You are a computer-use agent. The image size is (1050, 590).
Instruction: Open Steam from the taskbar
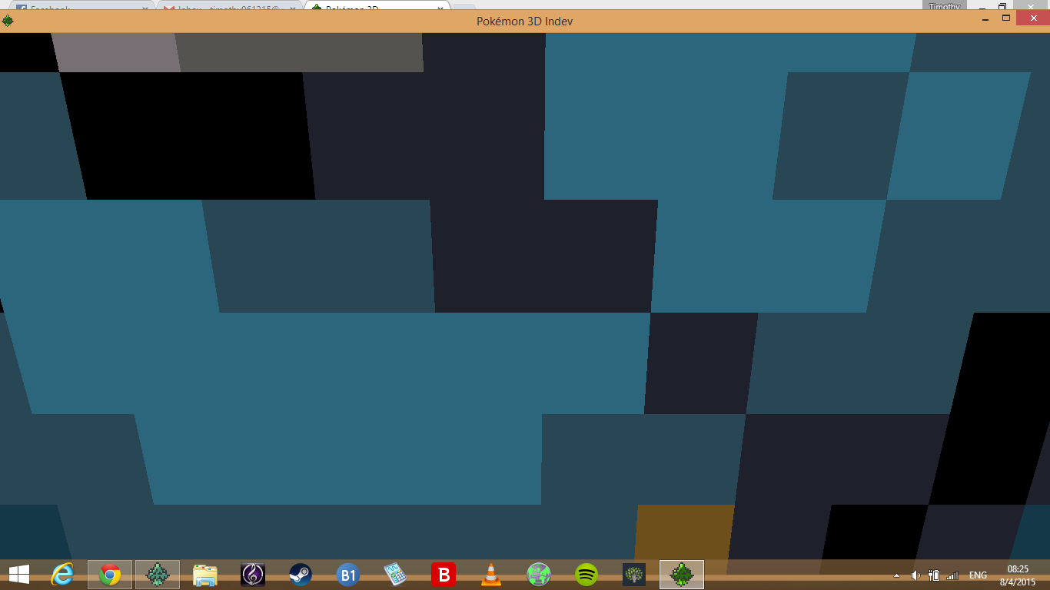(301, 574)
